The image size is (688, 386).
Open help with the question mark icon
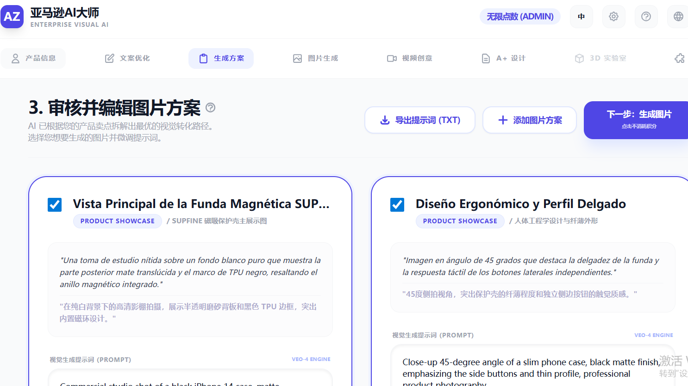[x=646, y=17]
